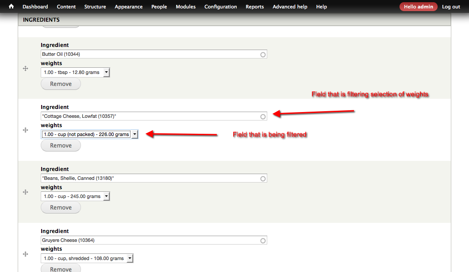Remove the Beans, Shellie, Canned ingredient
Image resolution: width=469 pixels, height=272 pixels.
point(61,207)
